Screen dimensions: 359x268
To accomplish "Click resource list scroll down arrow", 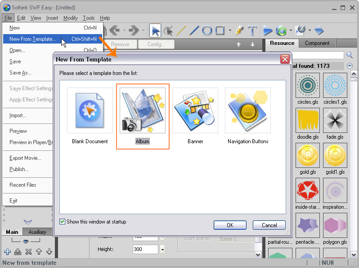I will (354, 254).
